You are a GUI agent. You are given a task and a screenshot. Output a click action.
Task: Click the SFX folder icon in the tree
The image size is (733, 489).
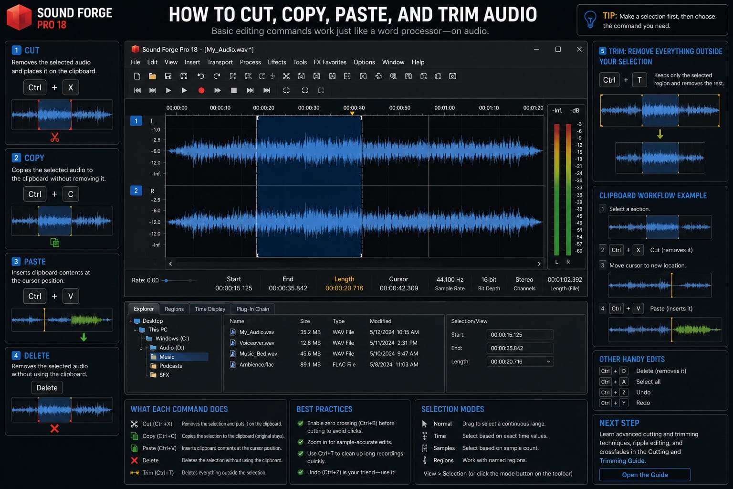154,375
